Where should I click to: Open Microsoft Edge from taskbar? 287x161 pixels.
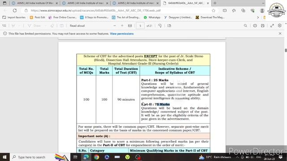click(x=86, y=157)
